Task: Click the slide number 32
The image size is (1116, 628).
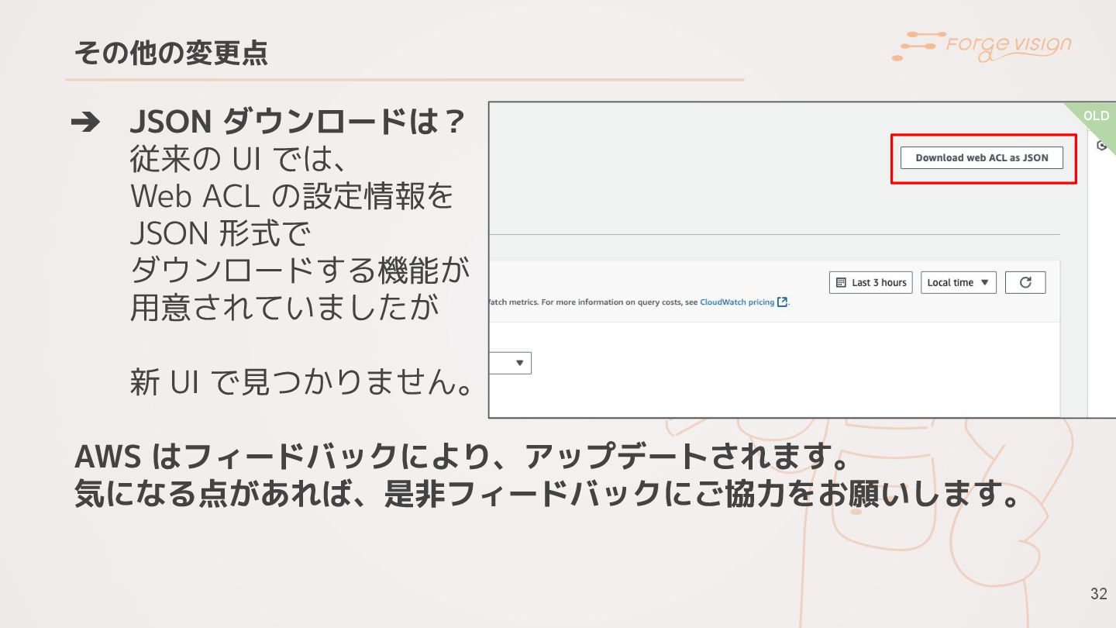Action: click(x=1098, y=594)
